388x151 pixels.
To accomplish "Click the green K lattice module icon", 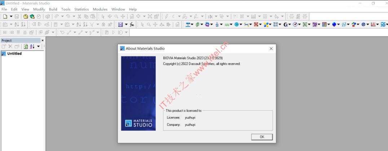I will pos(305,24).
